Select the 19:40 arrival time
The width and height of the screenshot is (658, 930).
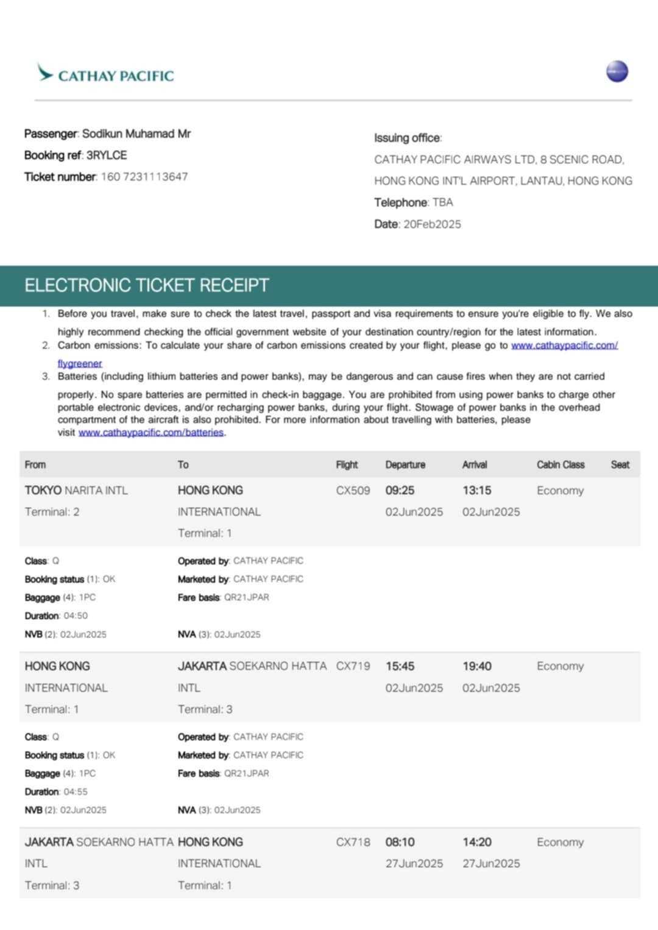point(476,666)
